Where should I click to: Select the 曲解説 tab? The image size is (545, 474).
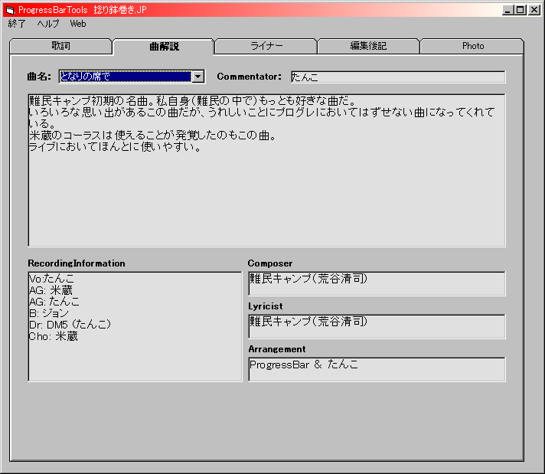tap(164, 46)
